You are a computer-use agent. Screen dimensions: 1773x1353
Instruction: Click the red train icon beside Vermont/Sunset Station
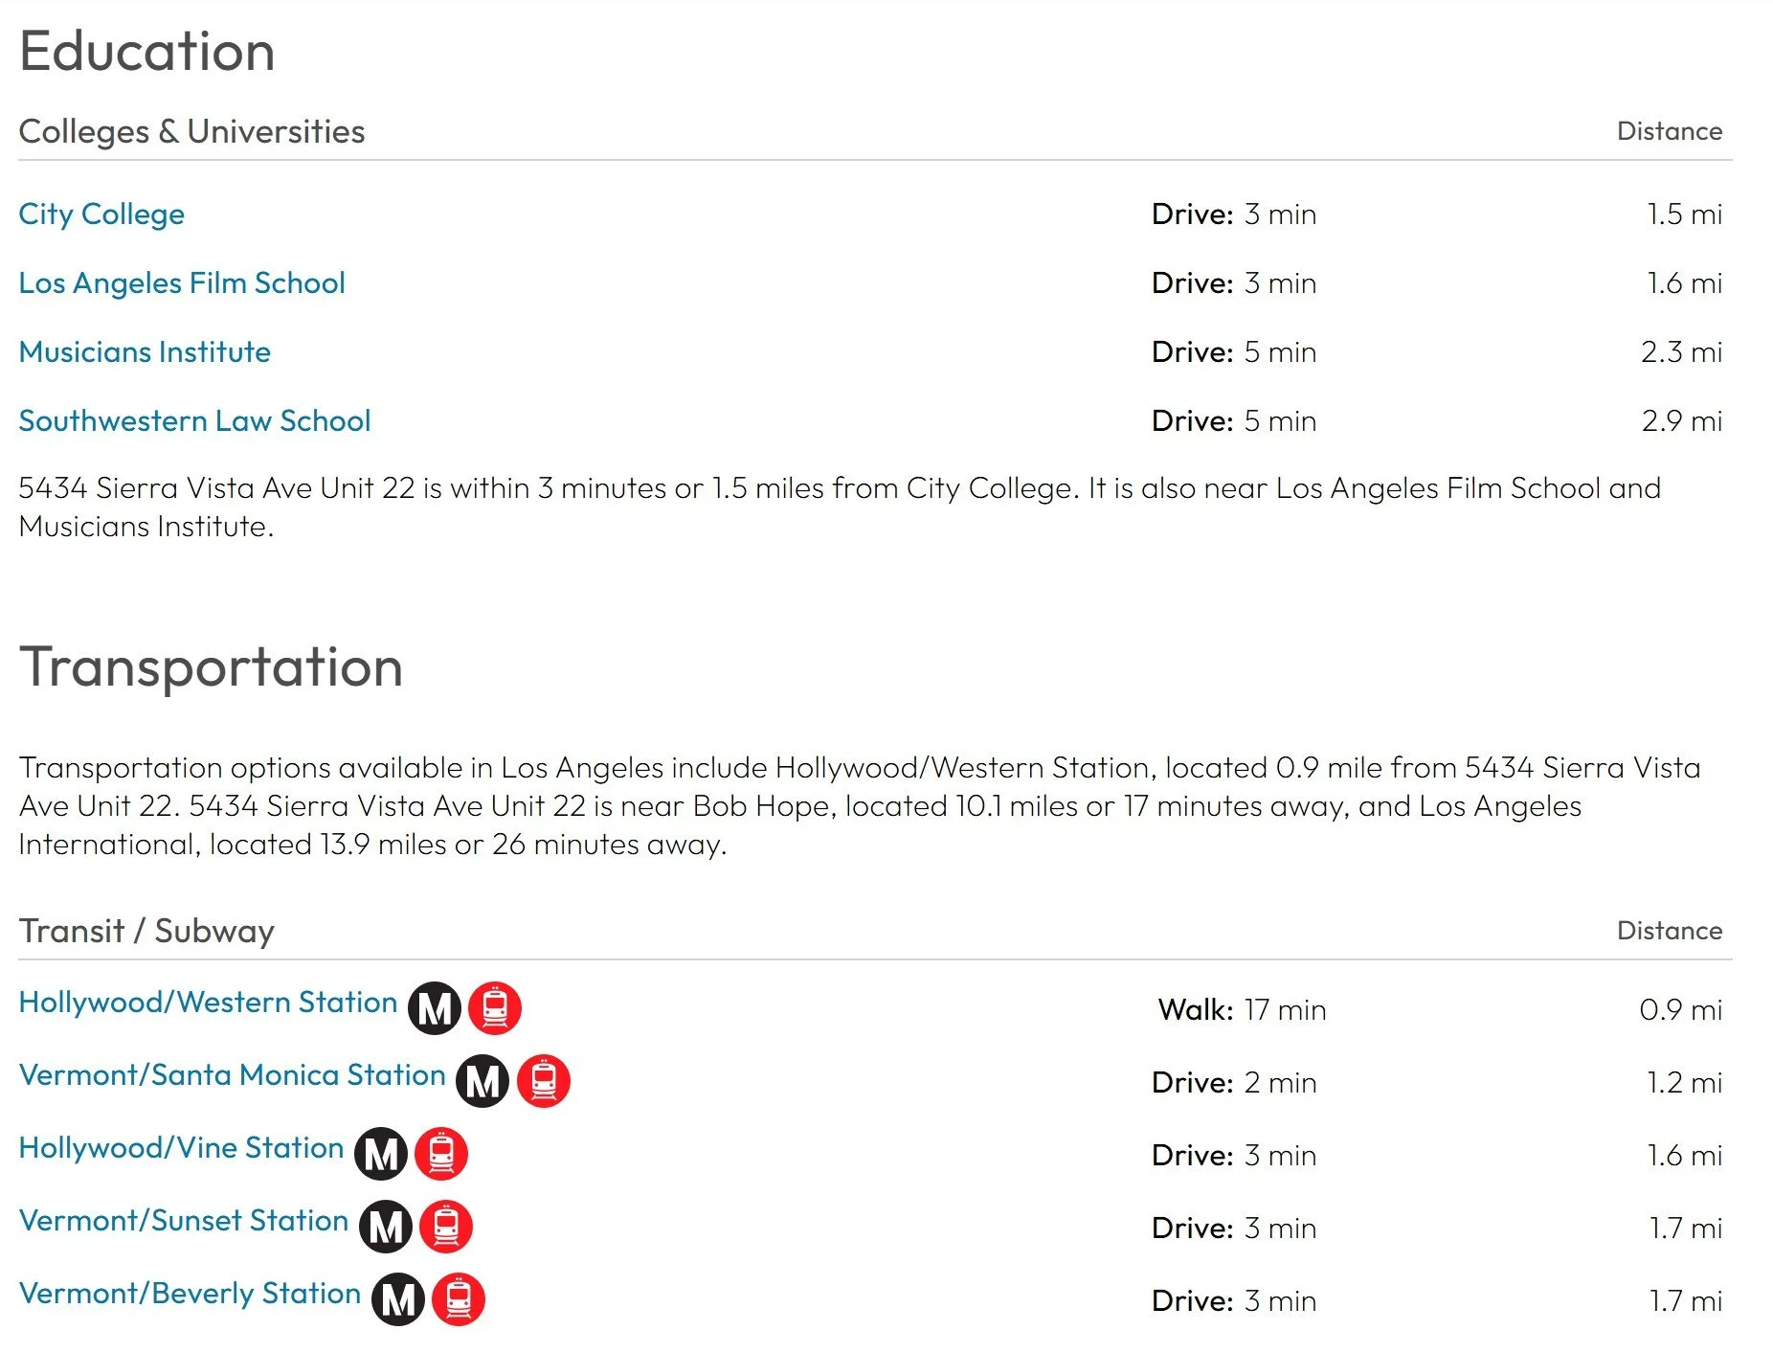coord(446,1227)
